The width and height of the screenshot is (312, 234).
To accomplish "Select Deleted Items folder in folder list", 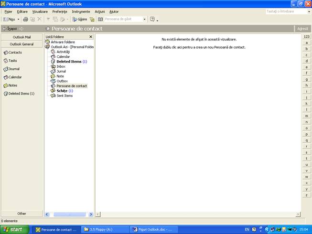I will tap(69, 62).
